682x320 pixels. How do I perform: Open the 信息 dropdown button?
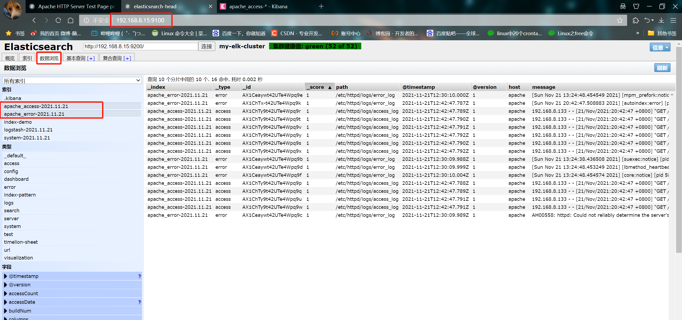click(660, 47)
